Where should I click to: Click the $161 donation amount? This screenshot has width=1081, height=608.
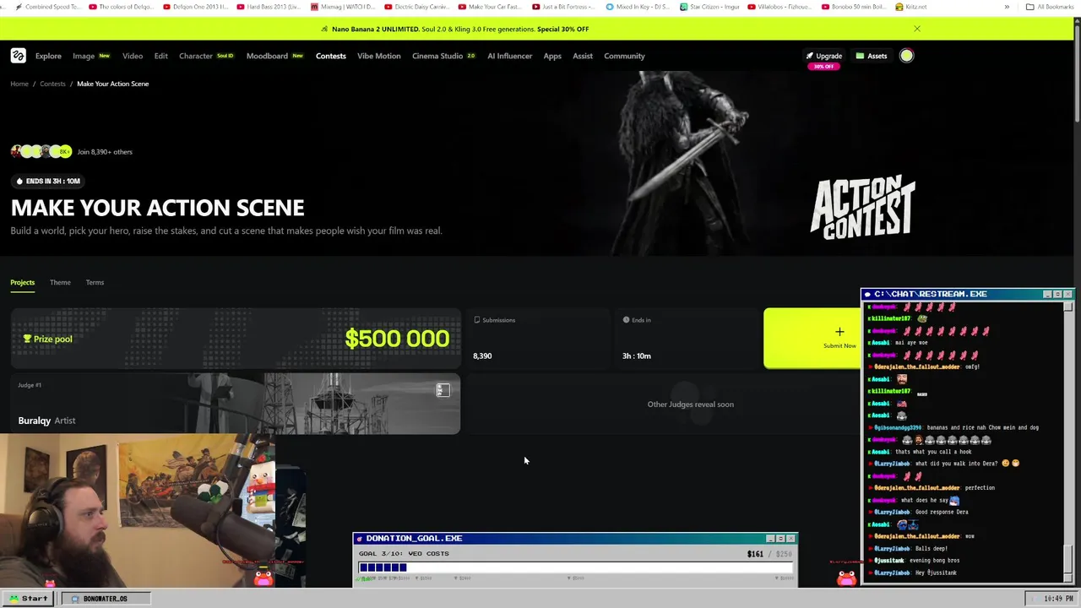(x=755, y=554)
